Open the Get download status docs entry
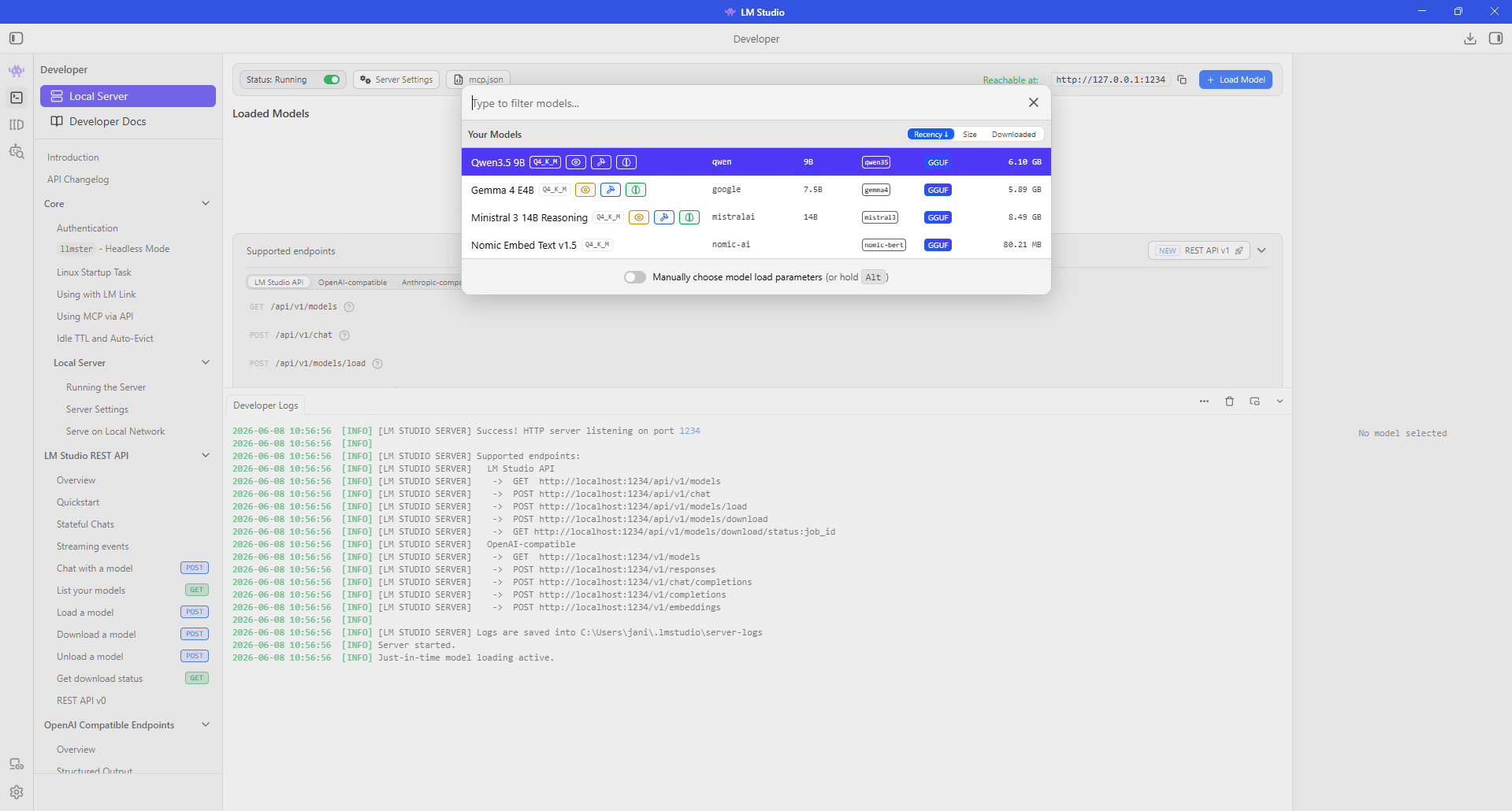This screenshot has height=811, width=1512. click(x=99, y=679)
